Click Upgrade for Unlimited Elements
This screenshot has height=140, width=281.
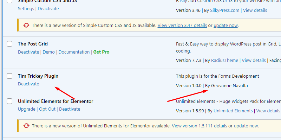click(x=26, y=109)
